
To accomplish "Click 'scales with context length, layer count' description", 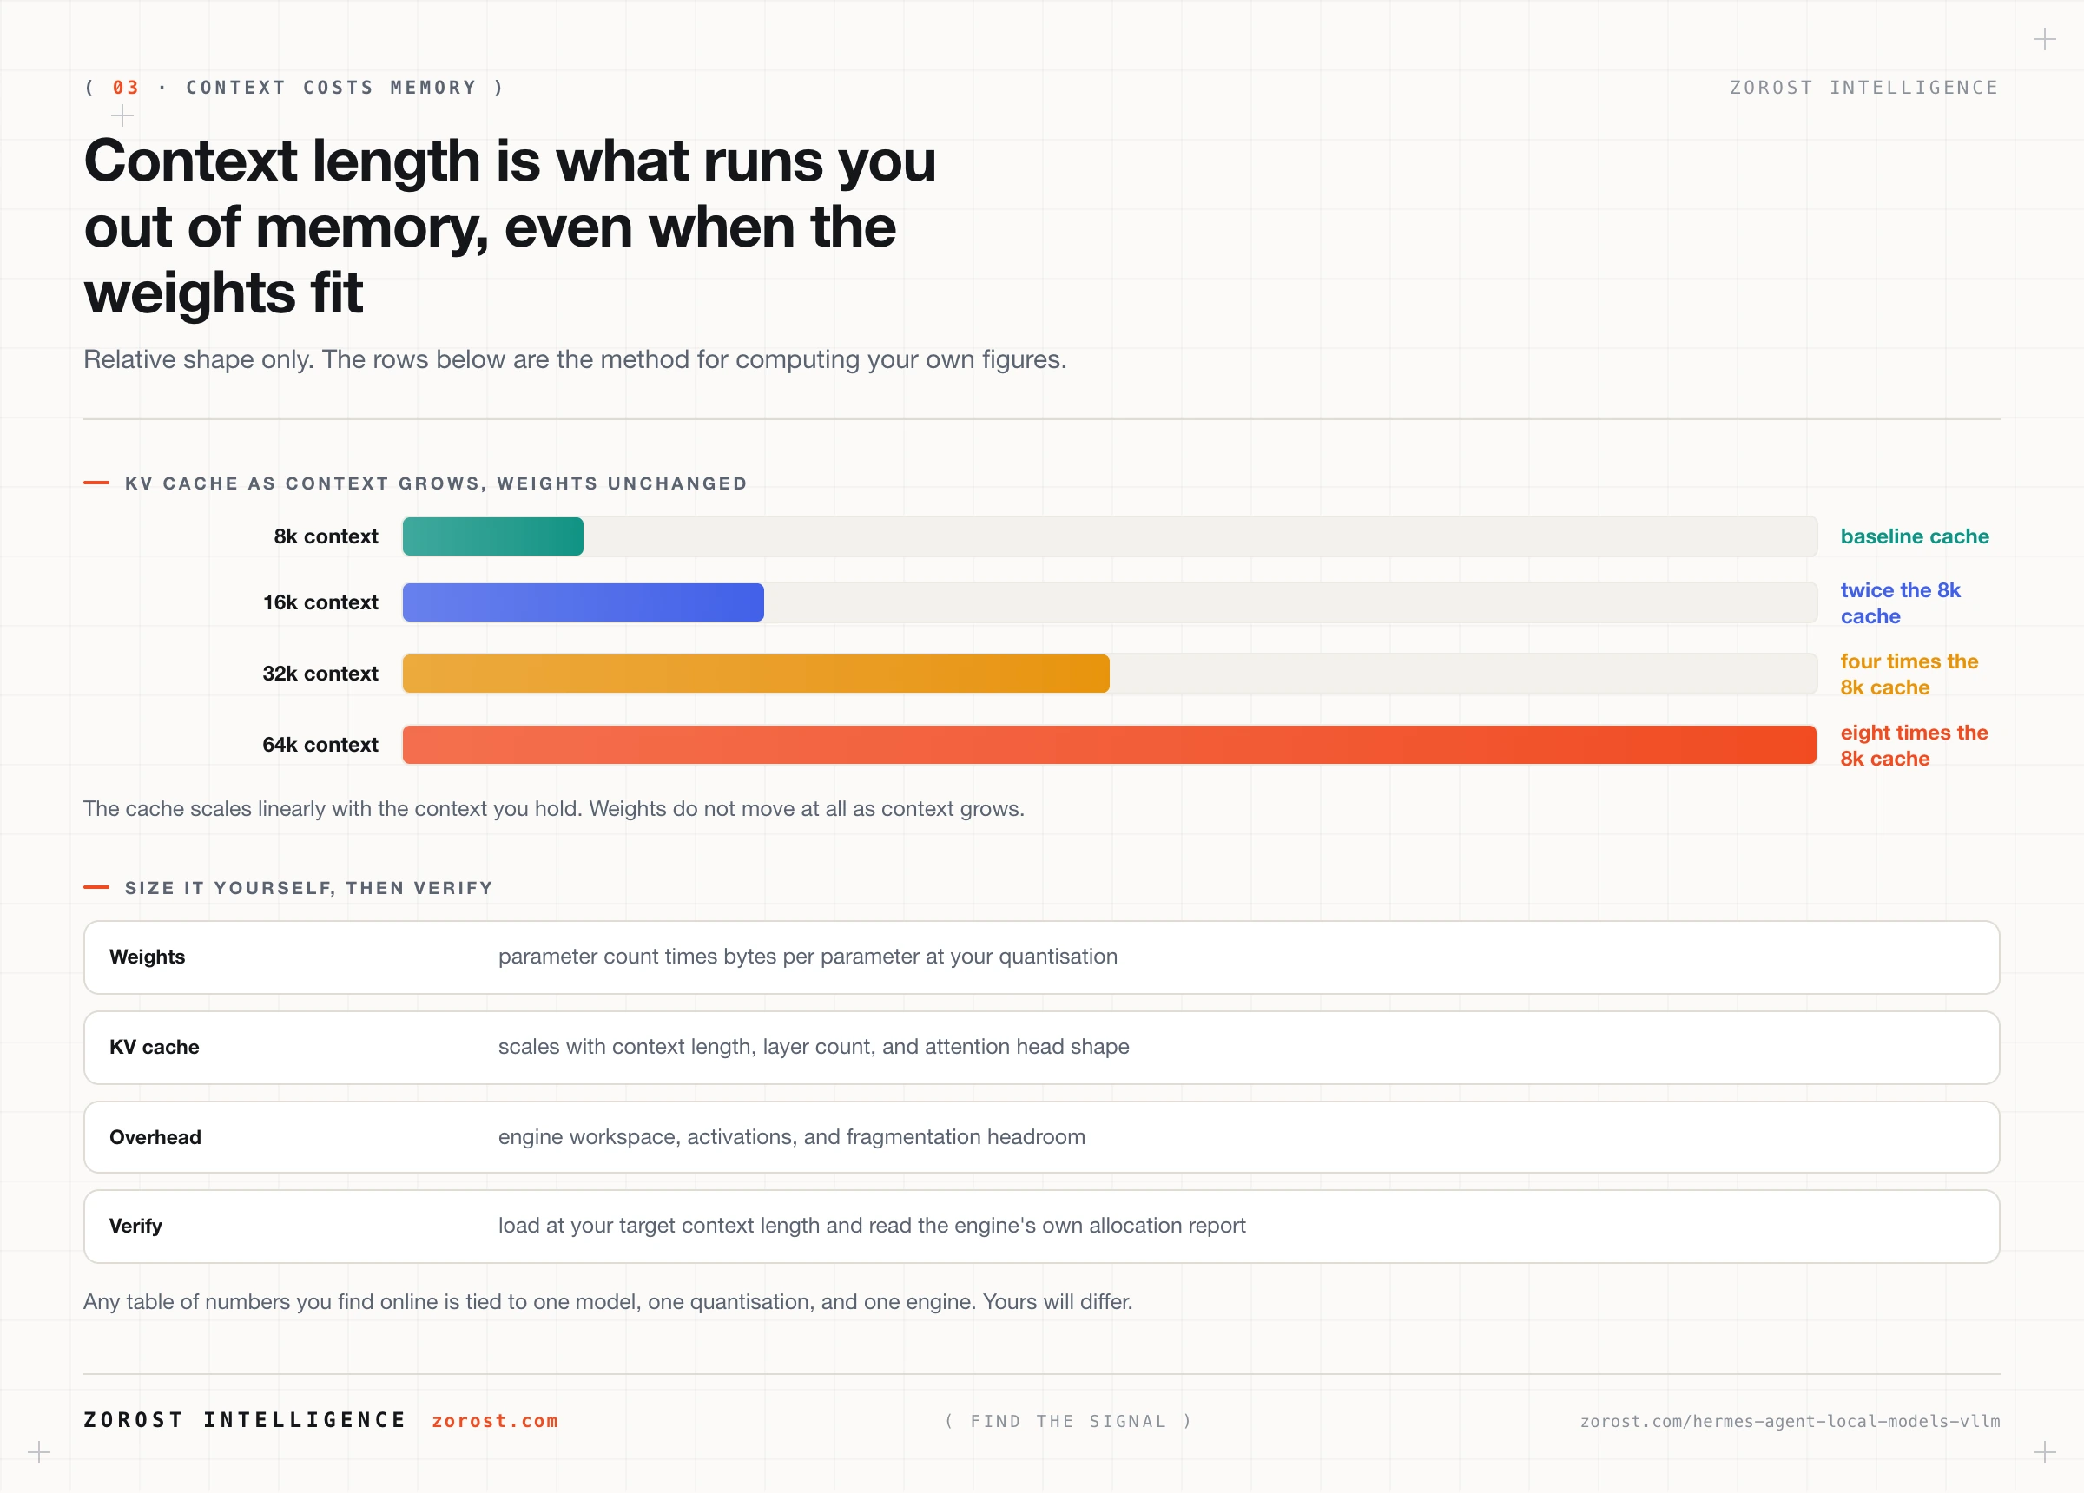I will tap(814, 1047).
